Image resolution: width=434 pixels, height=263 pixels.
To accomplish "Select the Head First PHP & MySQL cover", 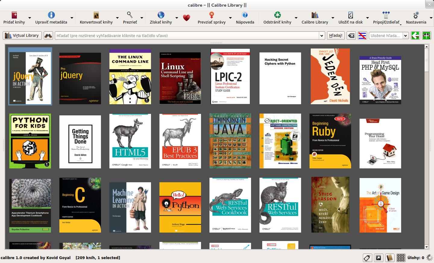I will tap(380, 80).
